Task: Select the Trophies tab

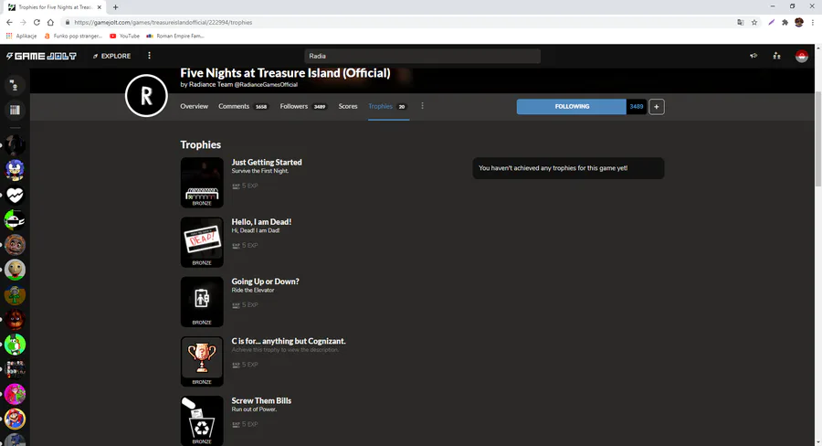Action: click(x=388, y=106)
